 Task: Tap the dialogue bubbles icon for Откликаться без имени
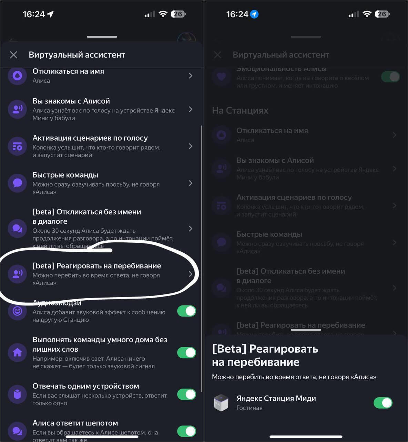coord(17,229)
